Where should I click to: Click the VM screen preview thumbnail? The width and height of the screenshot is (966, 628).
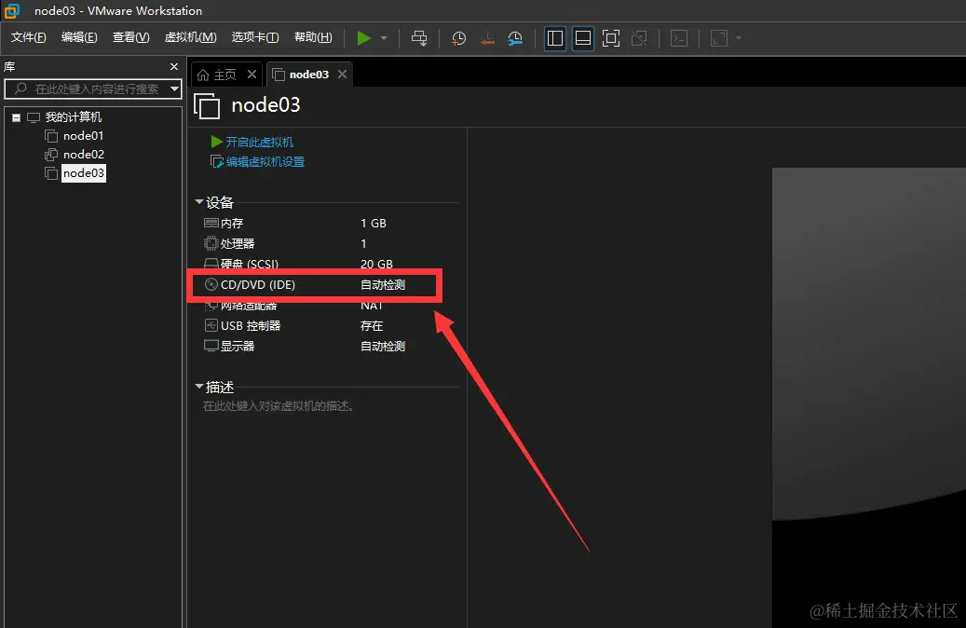(869, 398)
